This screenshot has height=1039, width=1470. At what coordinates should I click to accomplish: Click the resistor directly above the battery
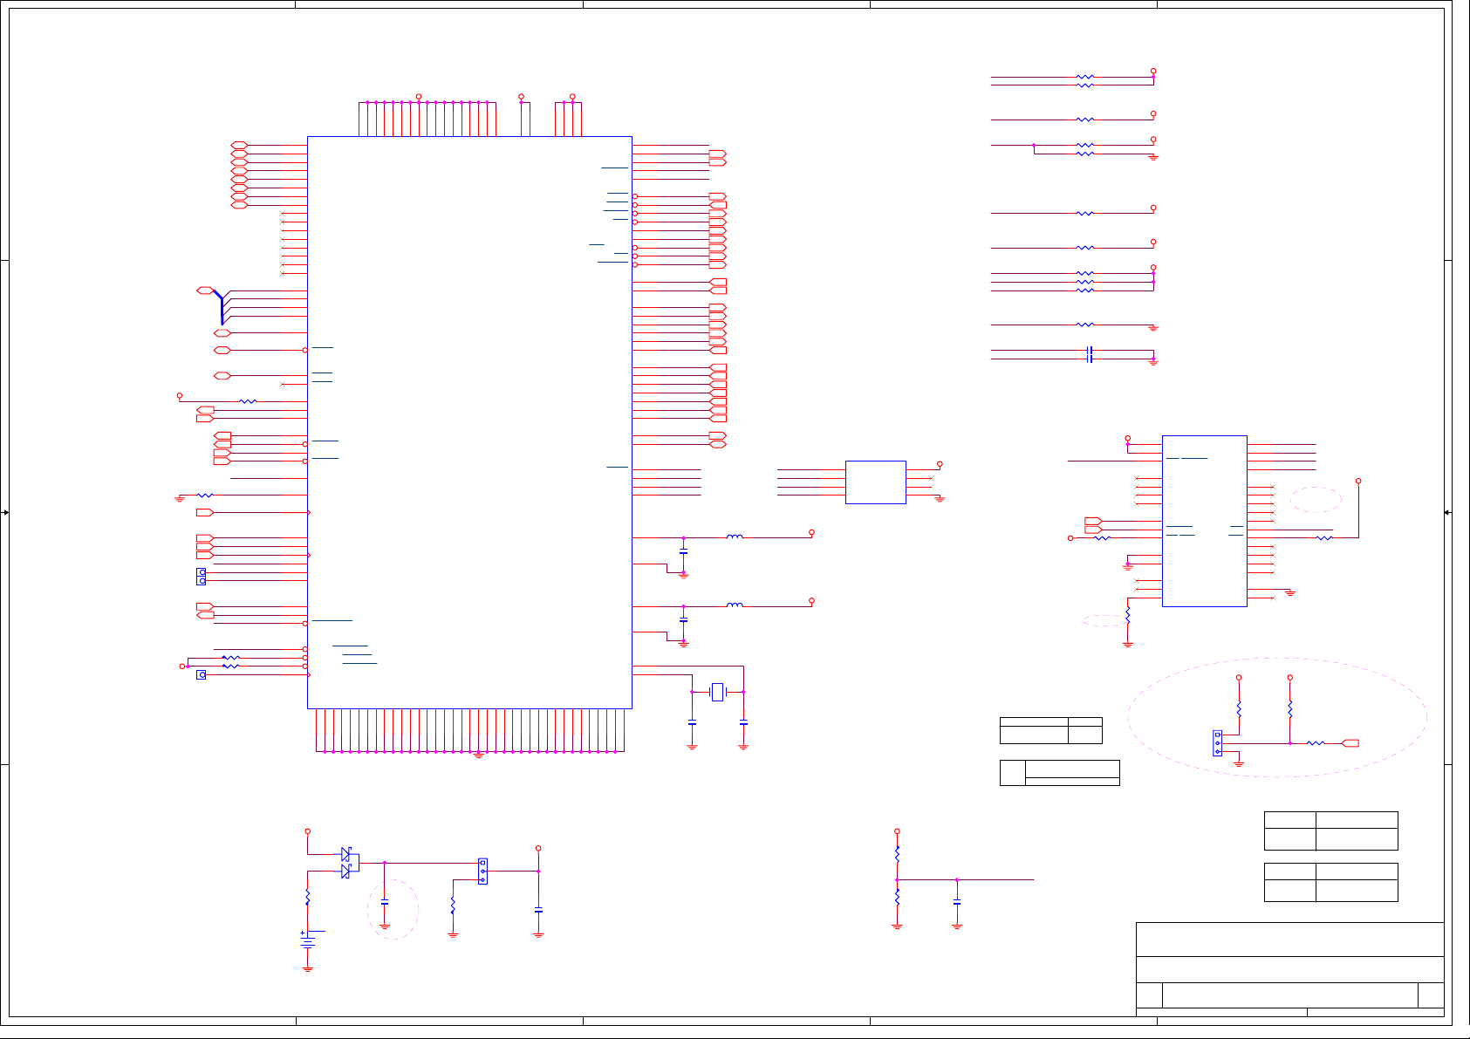click(x=307, y=897)
